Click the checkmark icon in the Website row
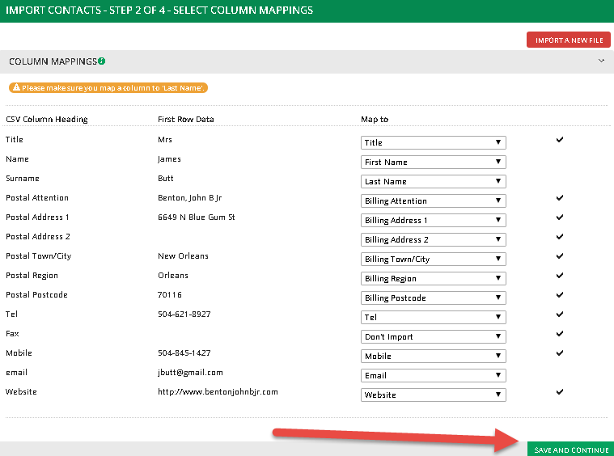Screen dimensions: 614x456 click(559, 392)
